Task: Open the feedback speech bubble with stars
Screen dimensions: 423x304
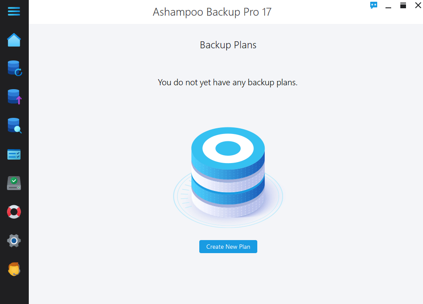Action: [374, 5]
